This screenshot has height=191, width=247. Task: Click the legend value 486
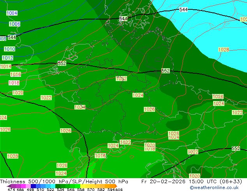tap(20, 189)
